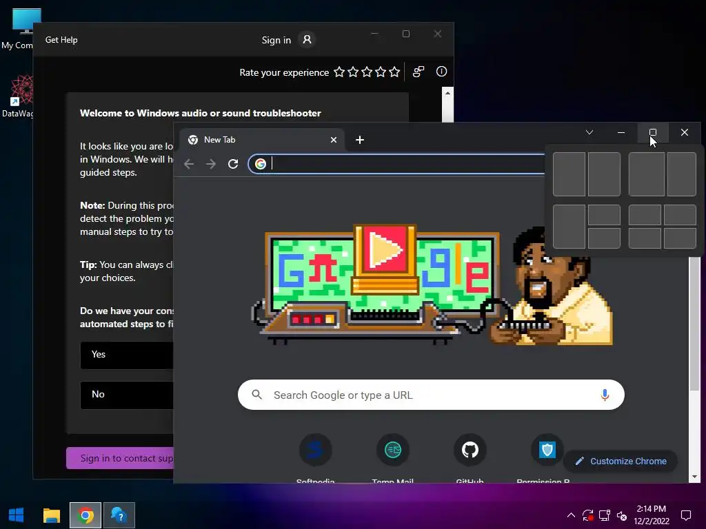Viewport: 706px width, 529px height.
Task: Click Search Google or type a URL box
Action: [x=431, y=395]
